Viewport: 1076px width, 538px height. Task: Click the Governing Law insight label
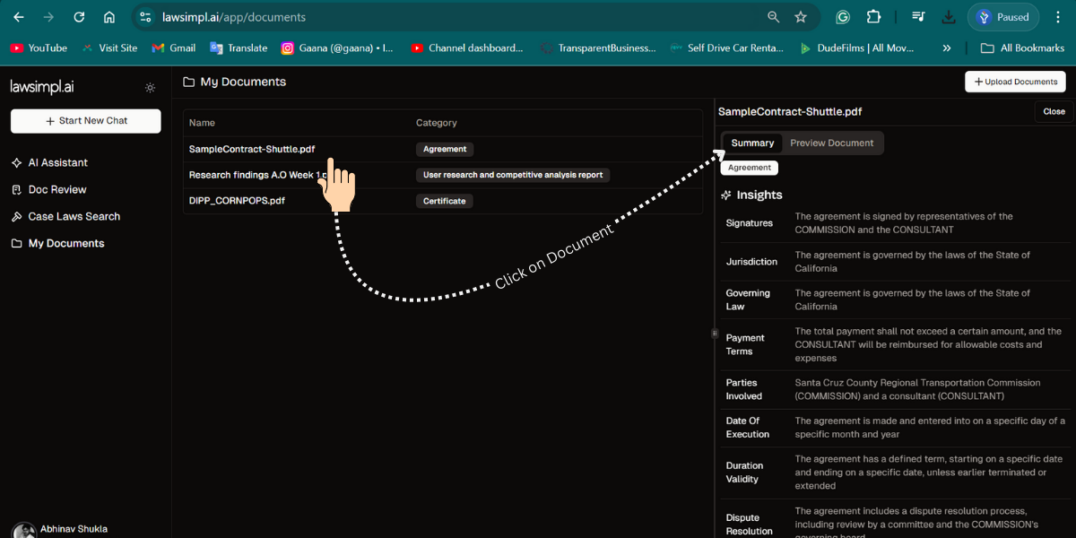pyautogui.click(x=748, y=299)
